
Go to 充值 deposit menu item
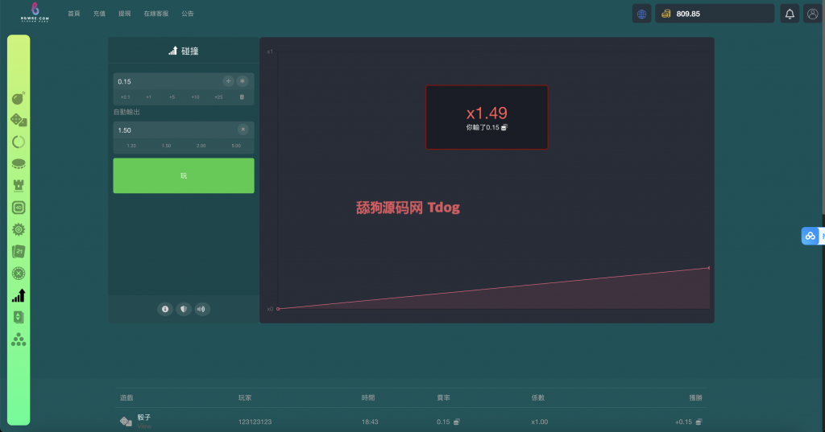[x=99, y=14]
